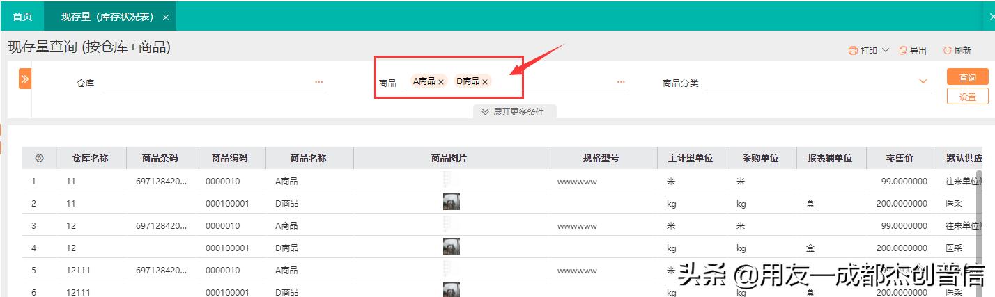Expand the orange double-arrow side panel toggle
The image size is (995, 297).
coord(25,79)
